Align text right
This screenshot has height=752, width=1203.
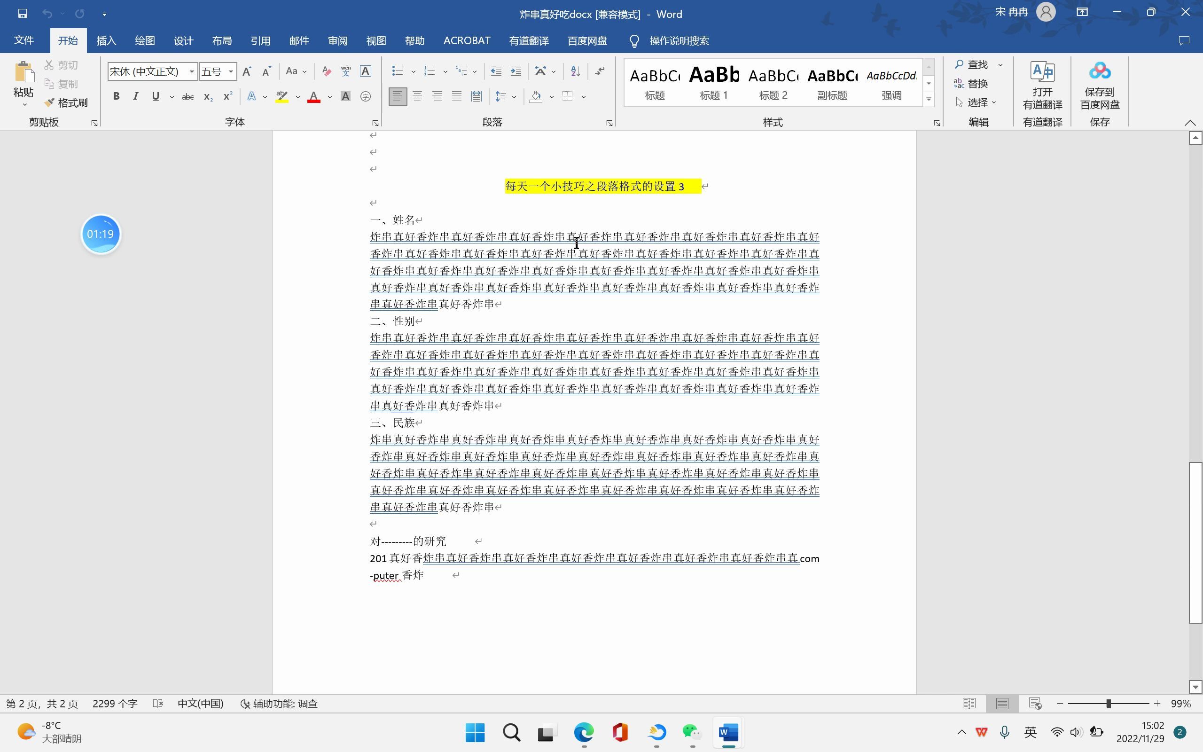437,96
